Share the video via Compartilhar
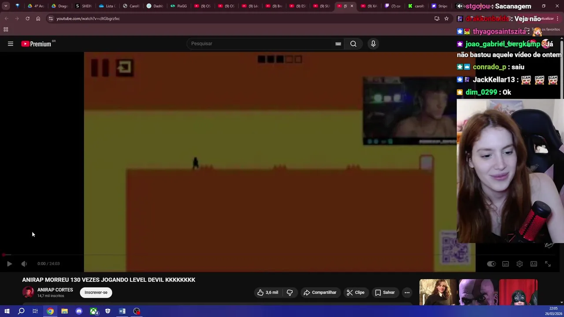564x317 pixels. point(320,292)
